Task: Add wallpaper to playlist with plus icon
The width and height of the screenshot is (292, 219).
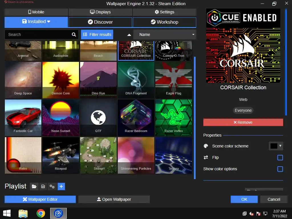Action: coord(61,186)
